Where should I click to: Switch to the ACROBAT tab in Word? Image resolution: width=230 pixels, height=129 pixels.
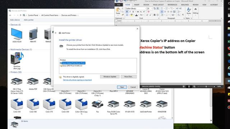tap(214, 5)
